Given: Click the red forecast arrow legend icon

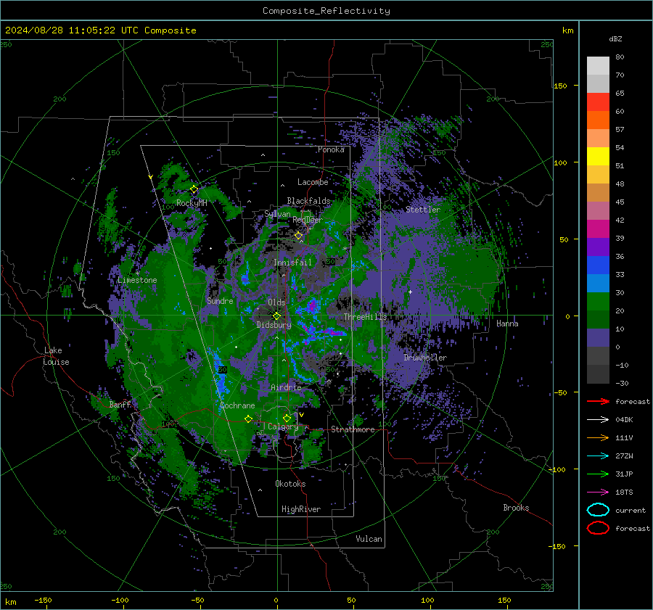Looking at the screenshot, I should (x=598, y=401).
